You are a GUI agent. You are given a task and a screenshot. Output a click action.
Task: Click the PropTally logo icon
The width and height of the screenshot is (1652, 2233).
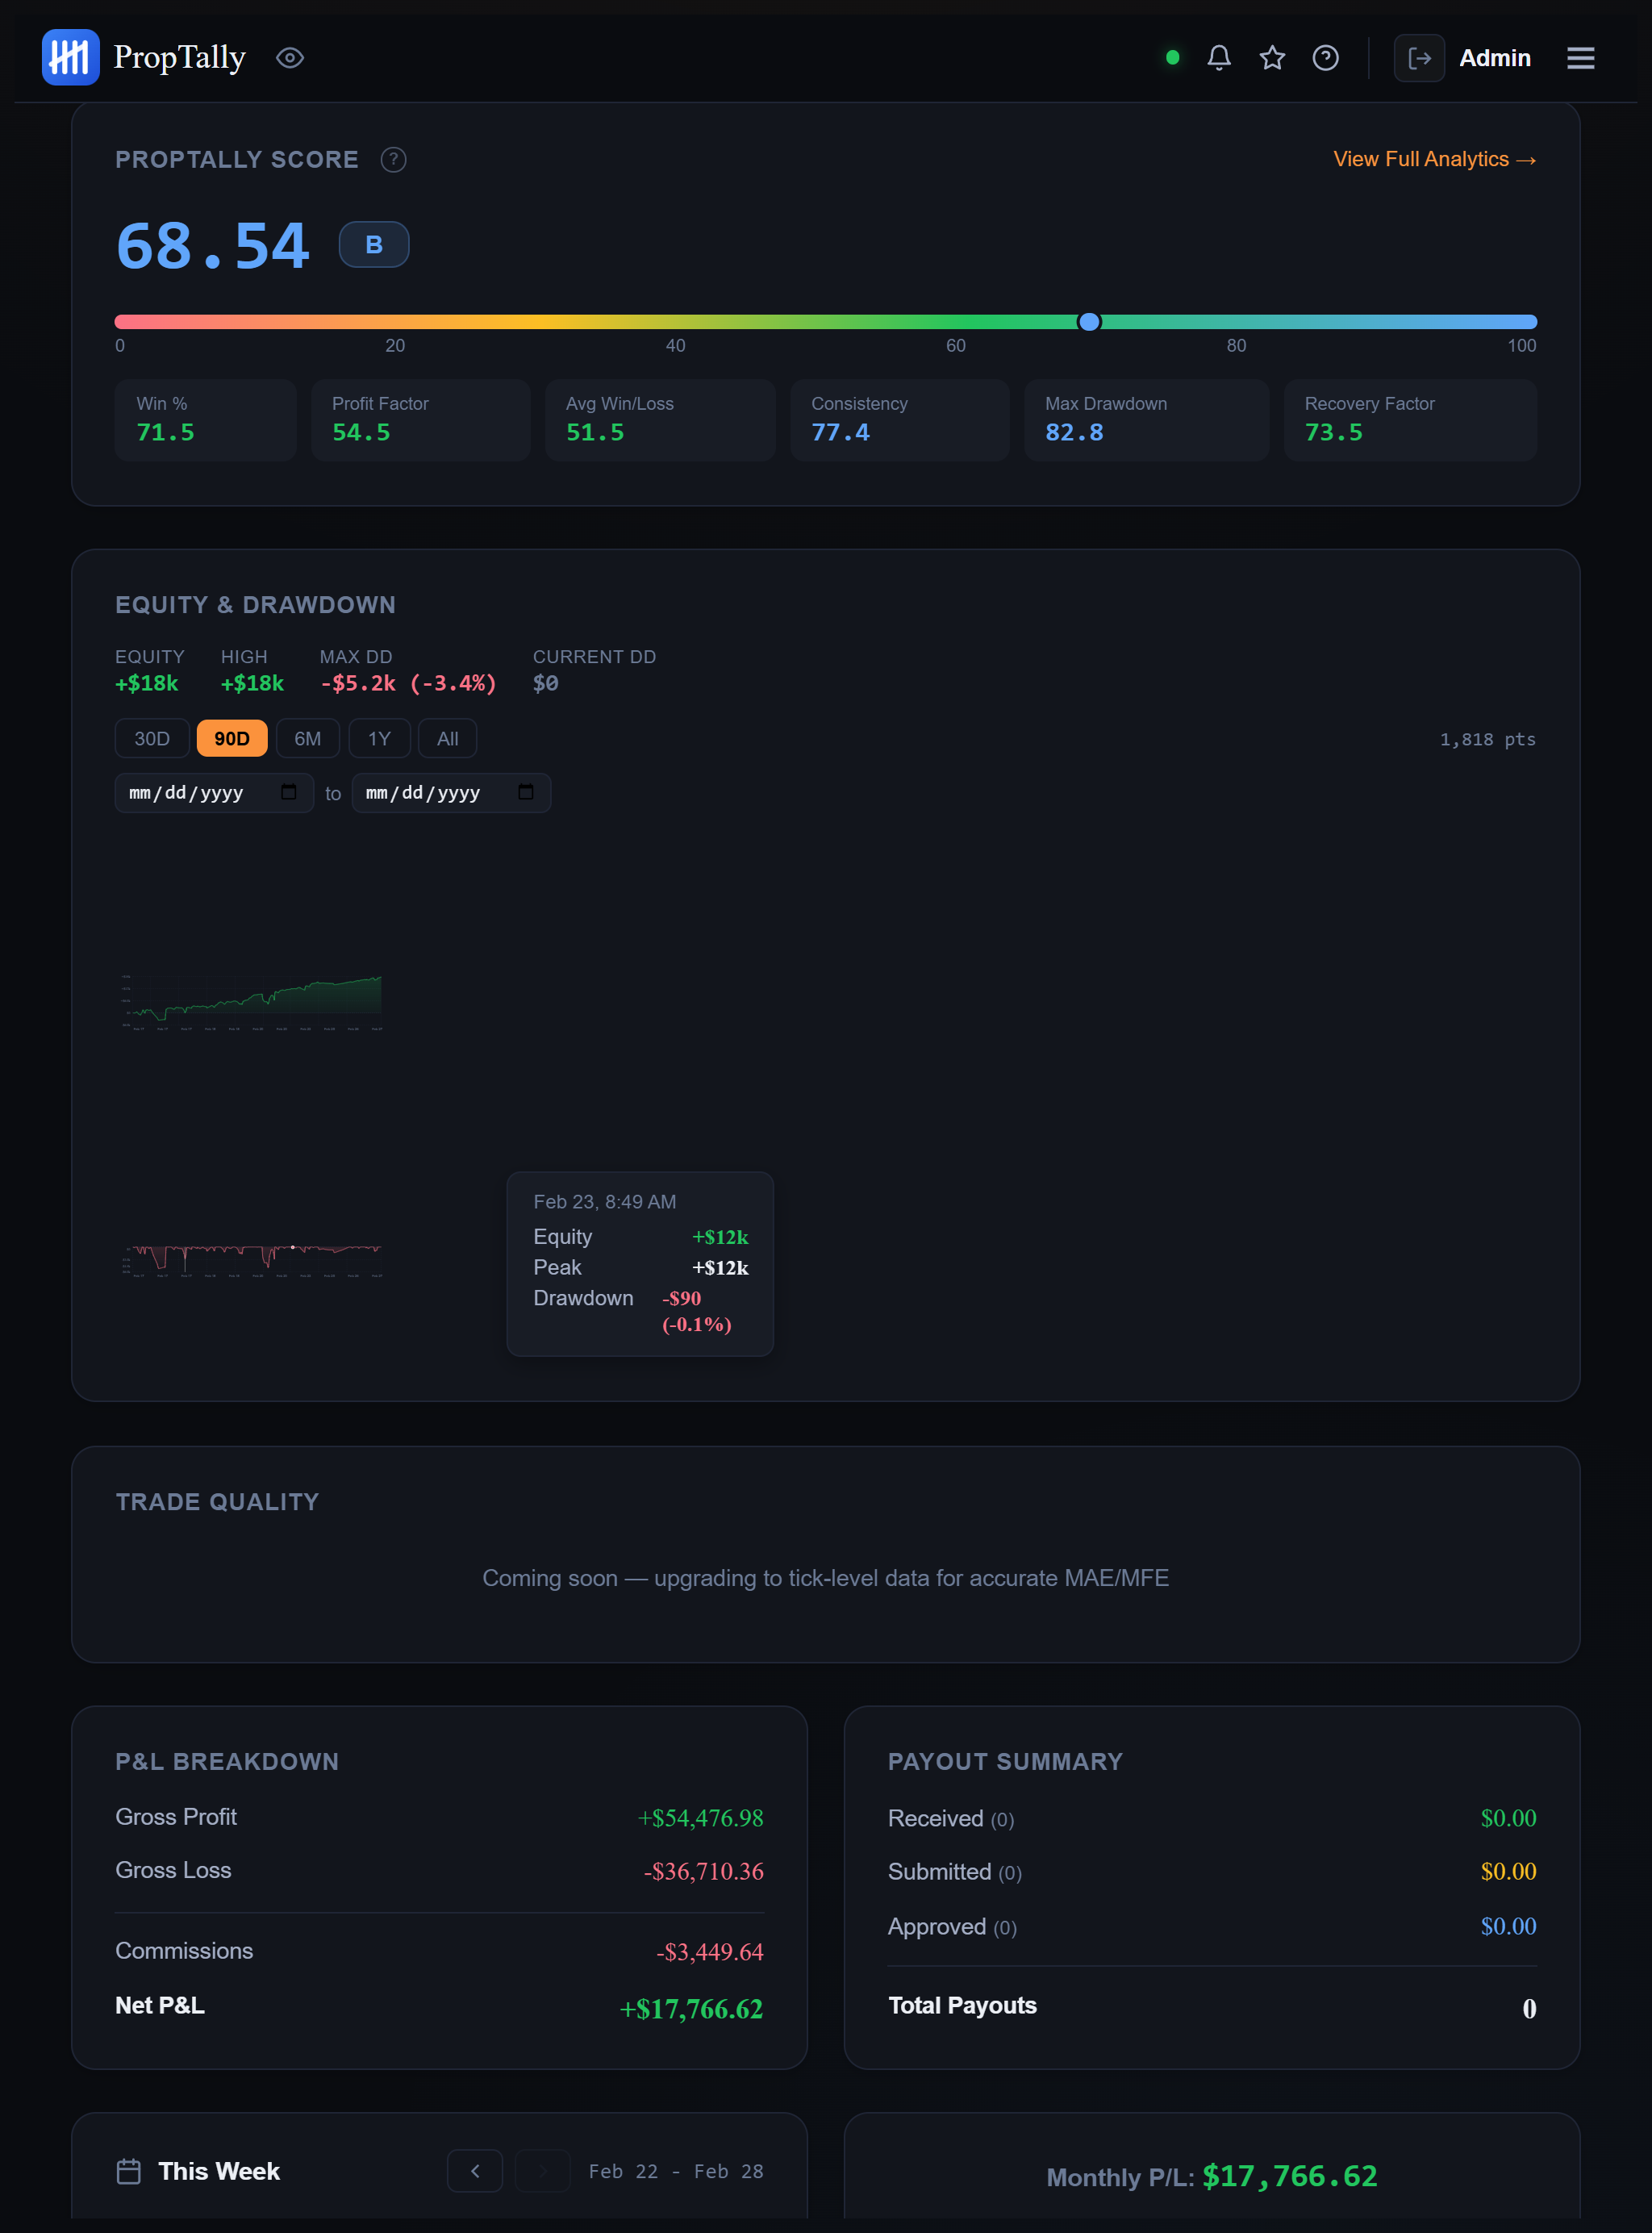[70, 56]
